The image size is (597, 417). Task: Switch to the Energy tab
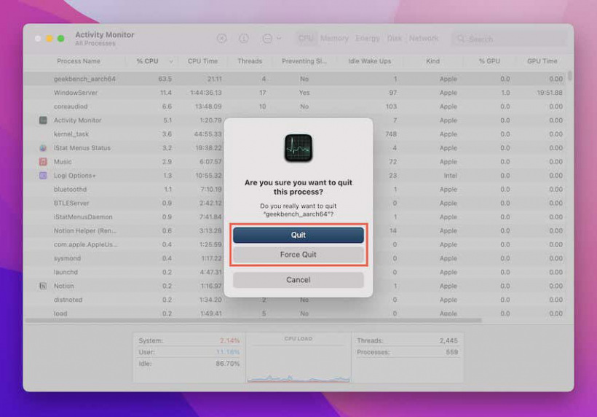pos(368,39)
